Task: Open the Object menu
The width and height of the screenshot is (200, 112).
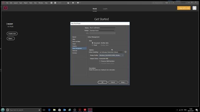Action: (x=26, y=3)
